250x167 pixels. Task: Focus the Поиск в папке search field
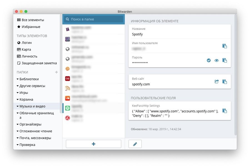(x=94, y=19)
